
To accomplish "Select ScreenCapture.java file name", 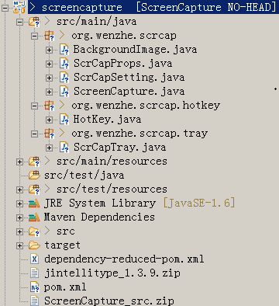I will (129, 92).
